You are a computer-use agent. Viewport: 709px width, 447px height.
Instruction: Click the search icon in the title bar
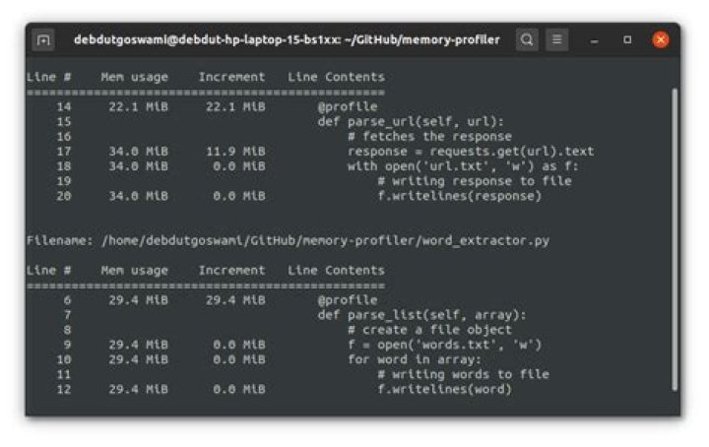tap(528, 40)
